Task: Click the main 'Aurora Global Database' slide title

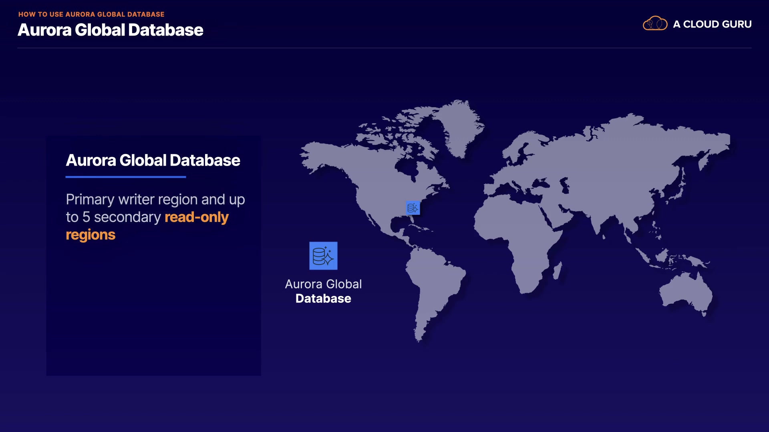Action: click(x=111, y=30)
